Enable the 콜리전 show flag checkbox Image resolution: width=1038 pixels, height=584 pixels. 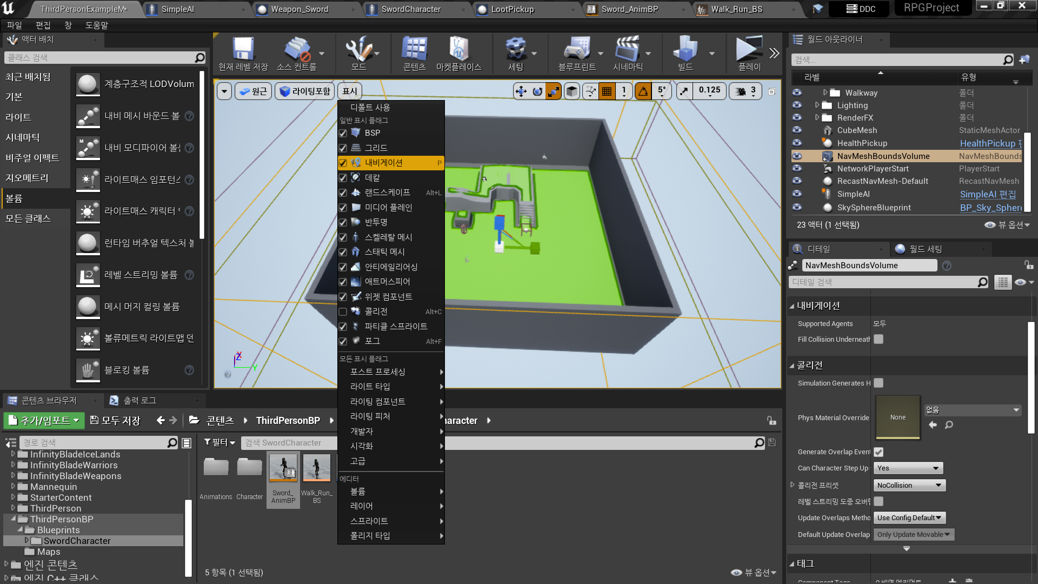(343, 311)
